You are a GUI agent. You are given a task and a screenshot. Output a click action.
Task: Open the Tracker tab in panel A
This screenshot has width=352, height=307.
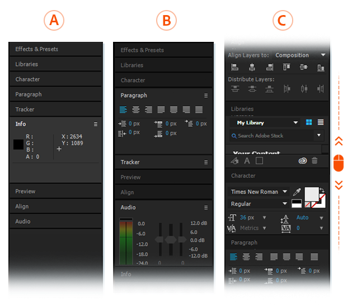coord(55,109)
